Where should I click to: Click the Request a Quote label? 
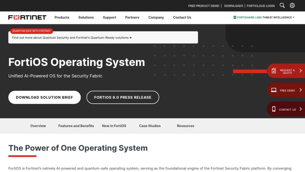tap(287, 72)
